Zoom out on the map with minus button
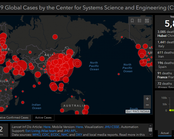The width and height of the screenshot is (174, 139). click(x=147, y=105)
